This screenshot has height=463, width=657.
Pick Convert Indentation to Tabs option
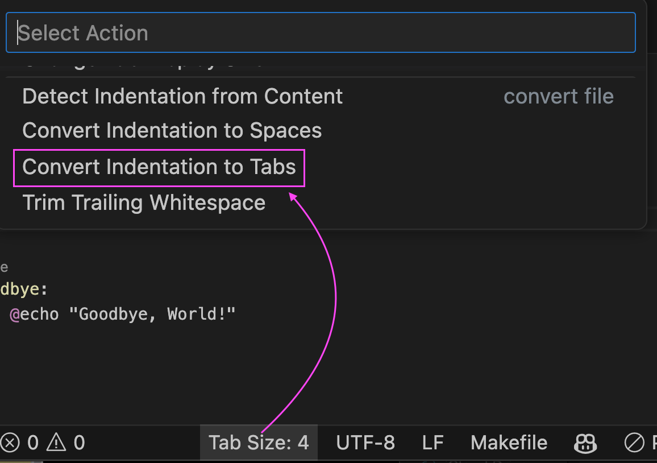159,167
